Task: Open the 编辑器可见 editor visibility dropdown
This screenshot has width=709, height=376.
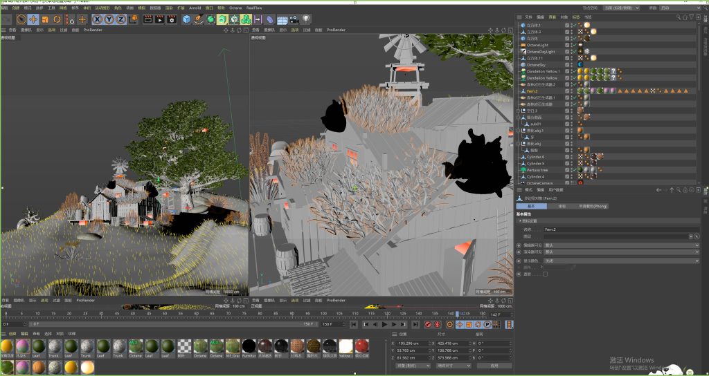Action: (621, 245)
